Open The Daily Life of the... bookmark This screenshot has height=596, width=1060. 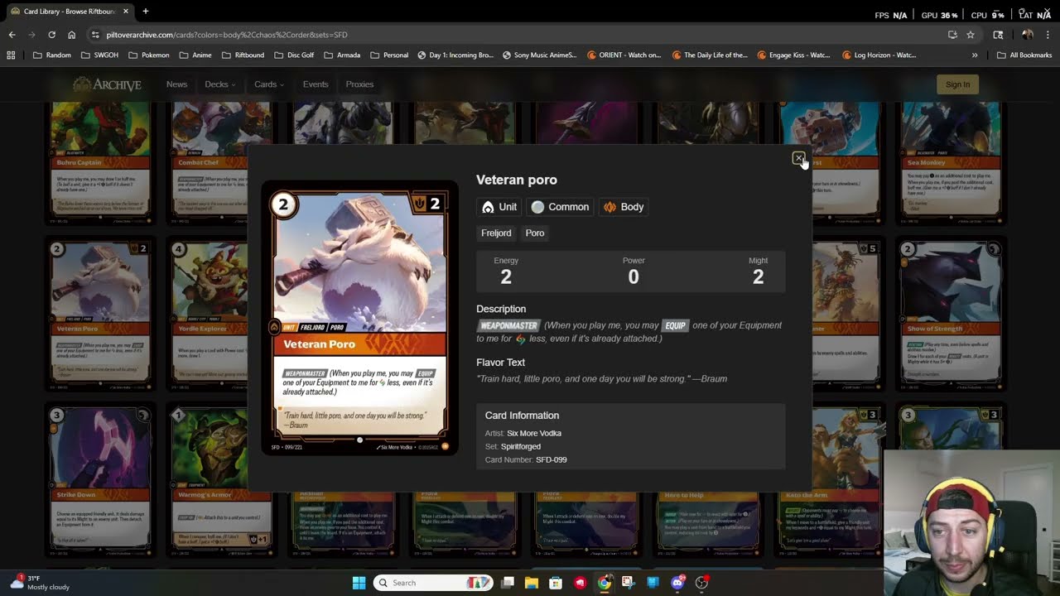click(711, 55)
